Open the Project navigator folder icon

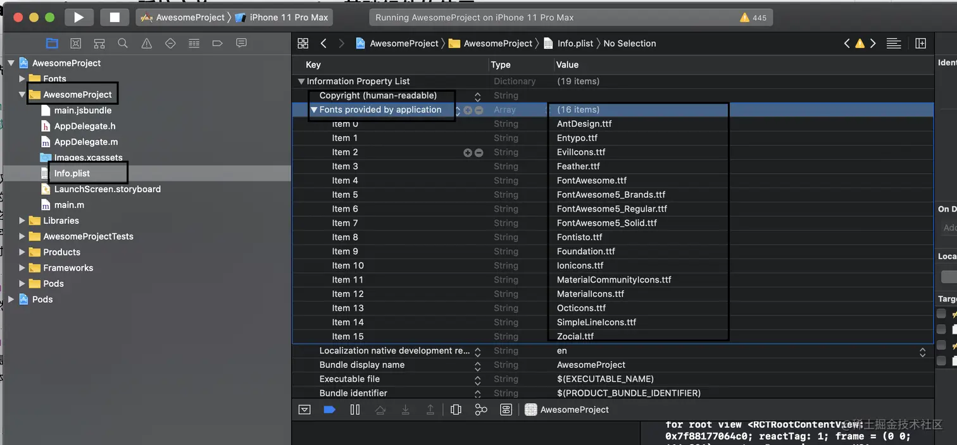[52, 43]
